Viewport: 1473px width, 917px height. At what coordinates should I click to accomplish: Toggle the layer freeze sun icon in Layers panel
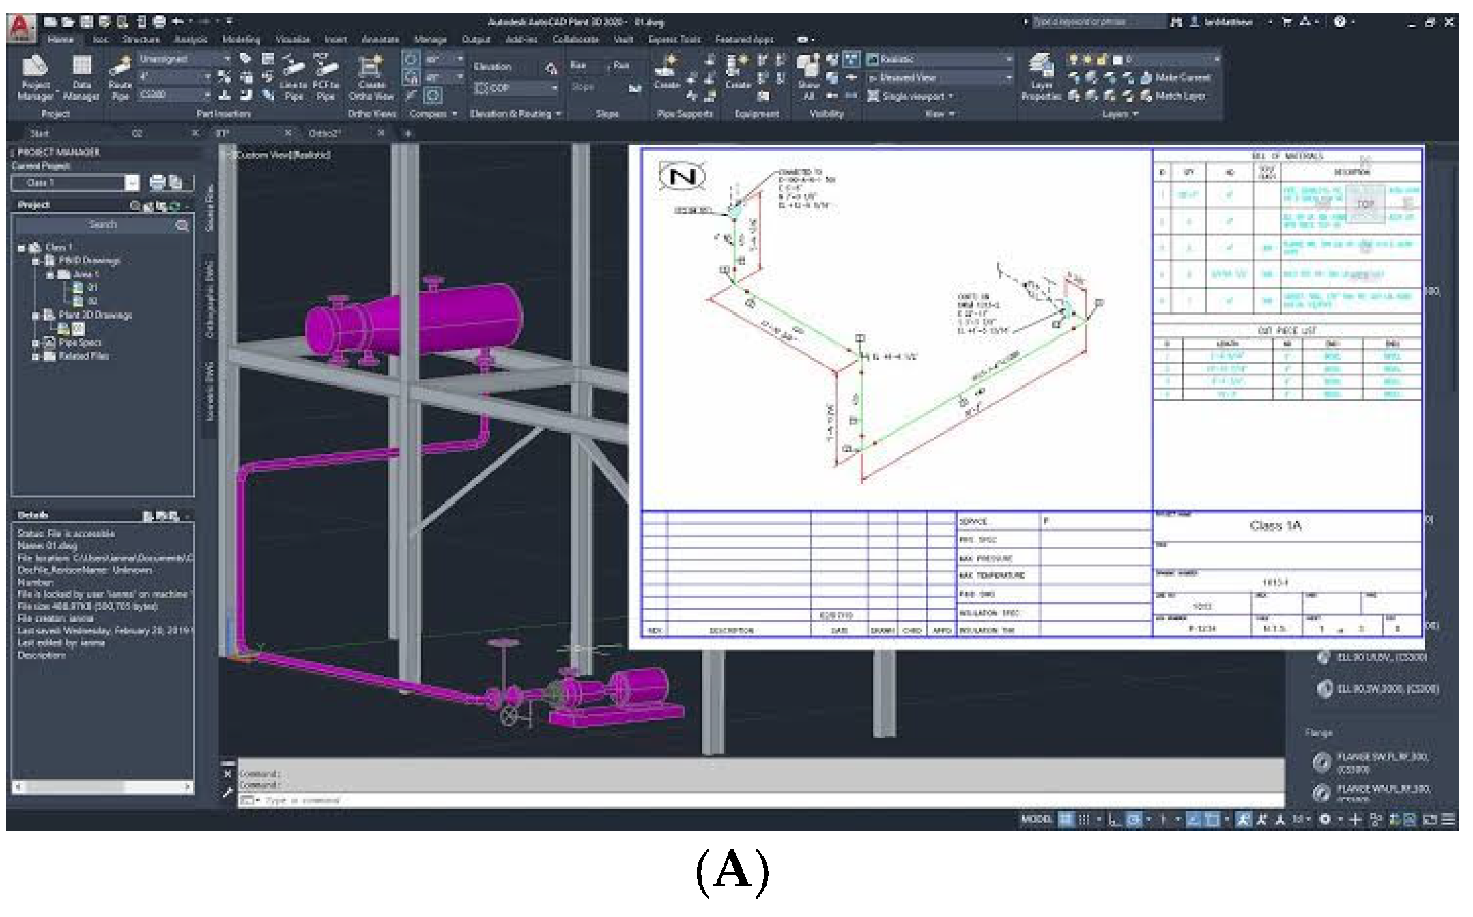click(1087, 59)
